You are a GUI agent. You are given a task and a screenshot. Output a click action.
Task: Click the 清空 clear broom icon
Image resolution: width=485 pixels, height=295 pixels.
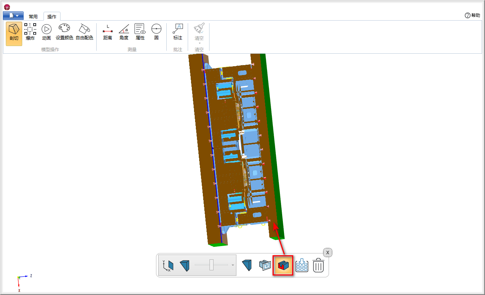pos(199,29)
